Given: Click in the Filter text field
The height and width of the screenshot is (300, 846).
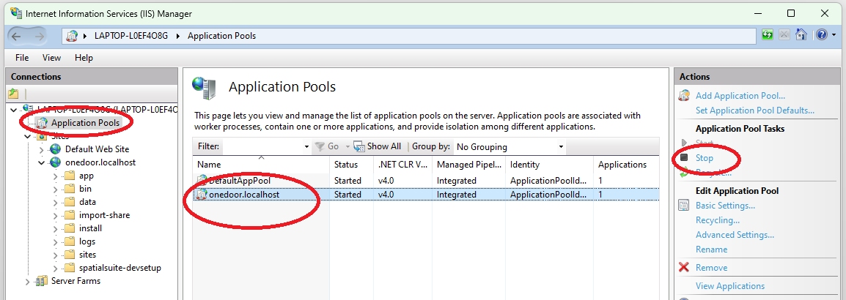Looking at the screenshot, I should tap(262, 146).
